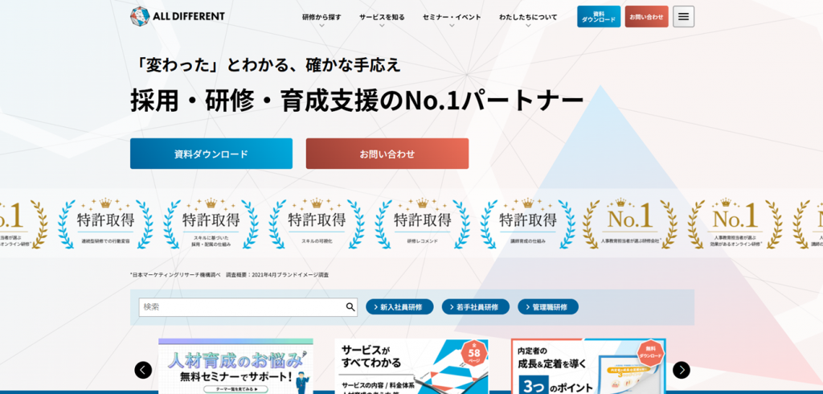Select the 管理職研修 quick link
823x394 pixels.
pos(548,307)
